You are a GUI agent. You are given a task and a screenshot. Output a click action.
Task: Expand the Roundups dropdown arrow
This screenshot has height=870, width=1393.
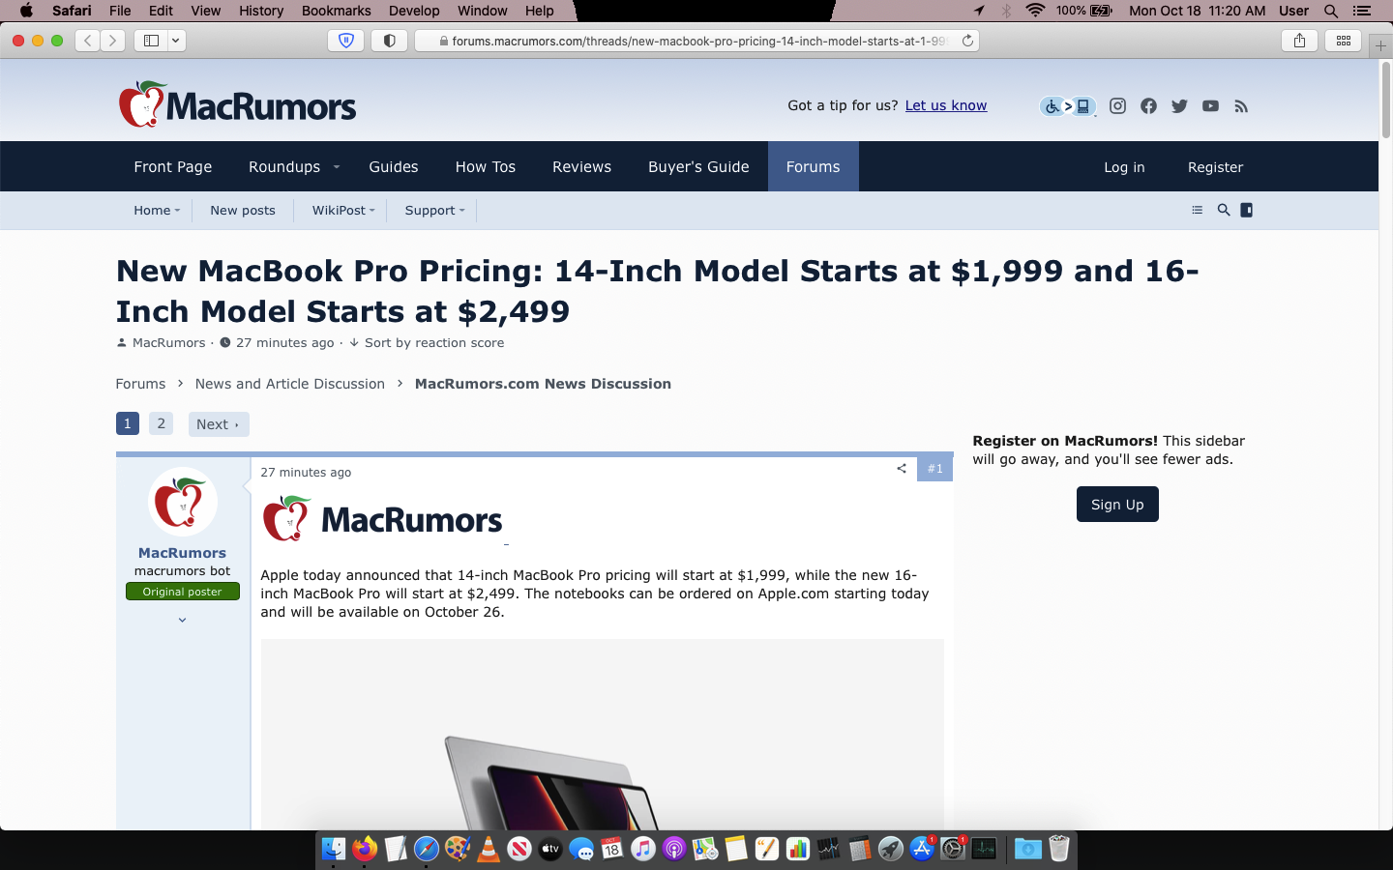point(337,167)
